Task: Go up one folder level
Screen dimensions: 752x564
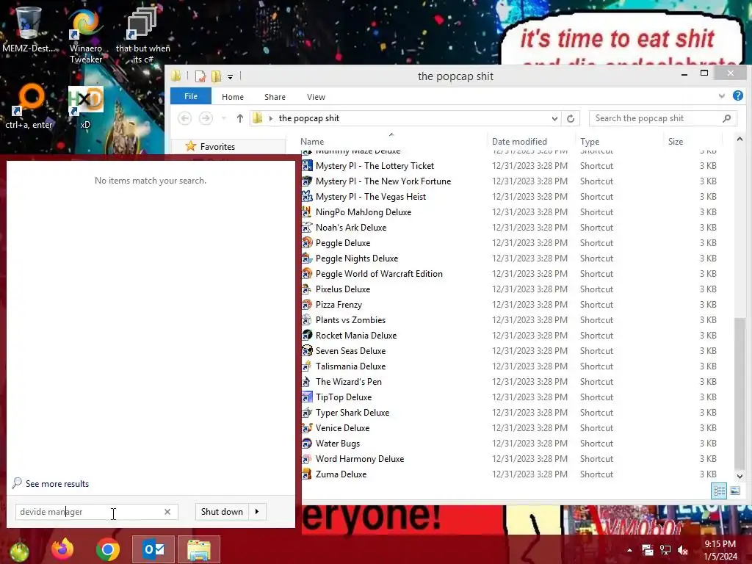Action: (240, 118)
